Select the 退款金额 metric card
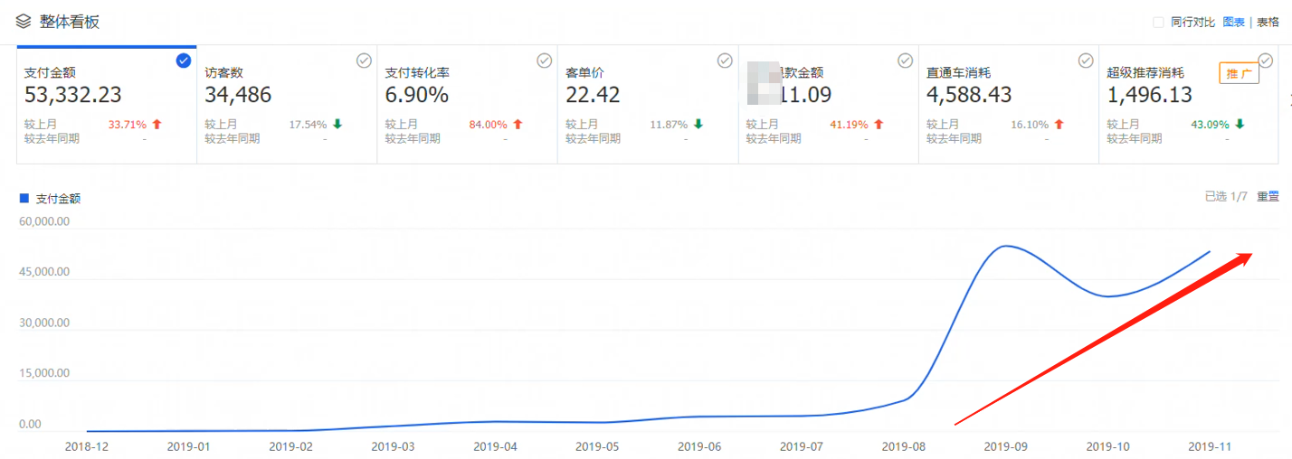This screenshot has height=459, width=1292. coord(828,104)
